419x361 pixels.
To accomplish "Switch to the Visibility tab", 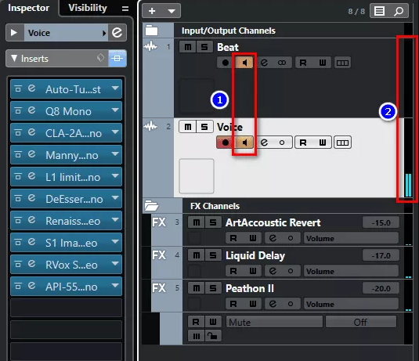I will [x=88, y=8].
